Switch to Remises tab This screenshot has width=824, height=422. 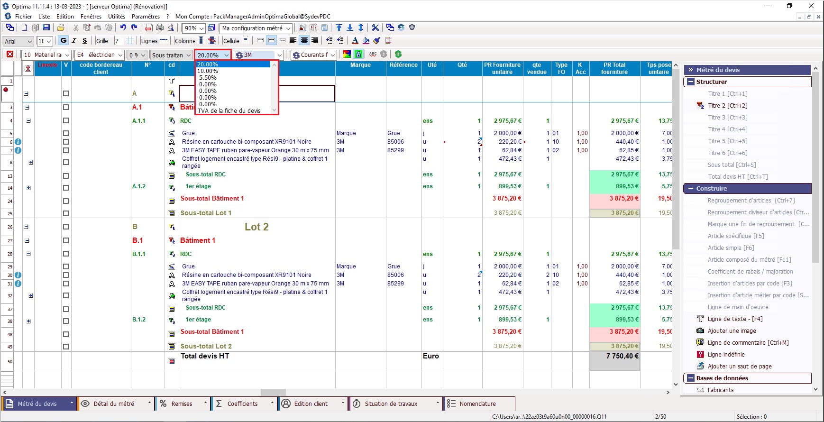tap(183, 404)
